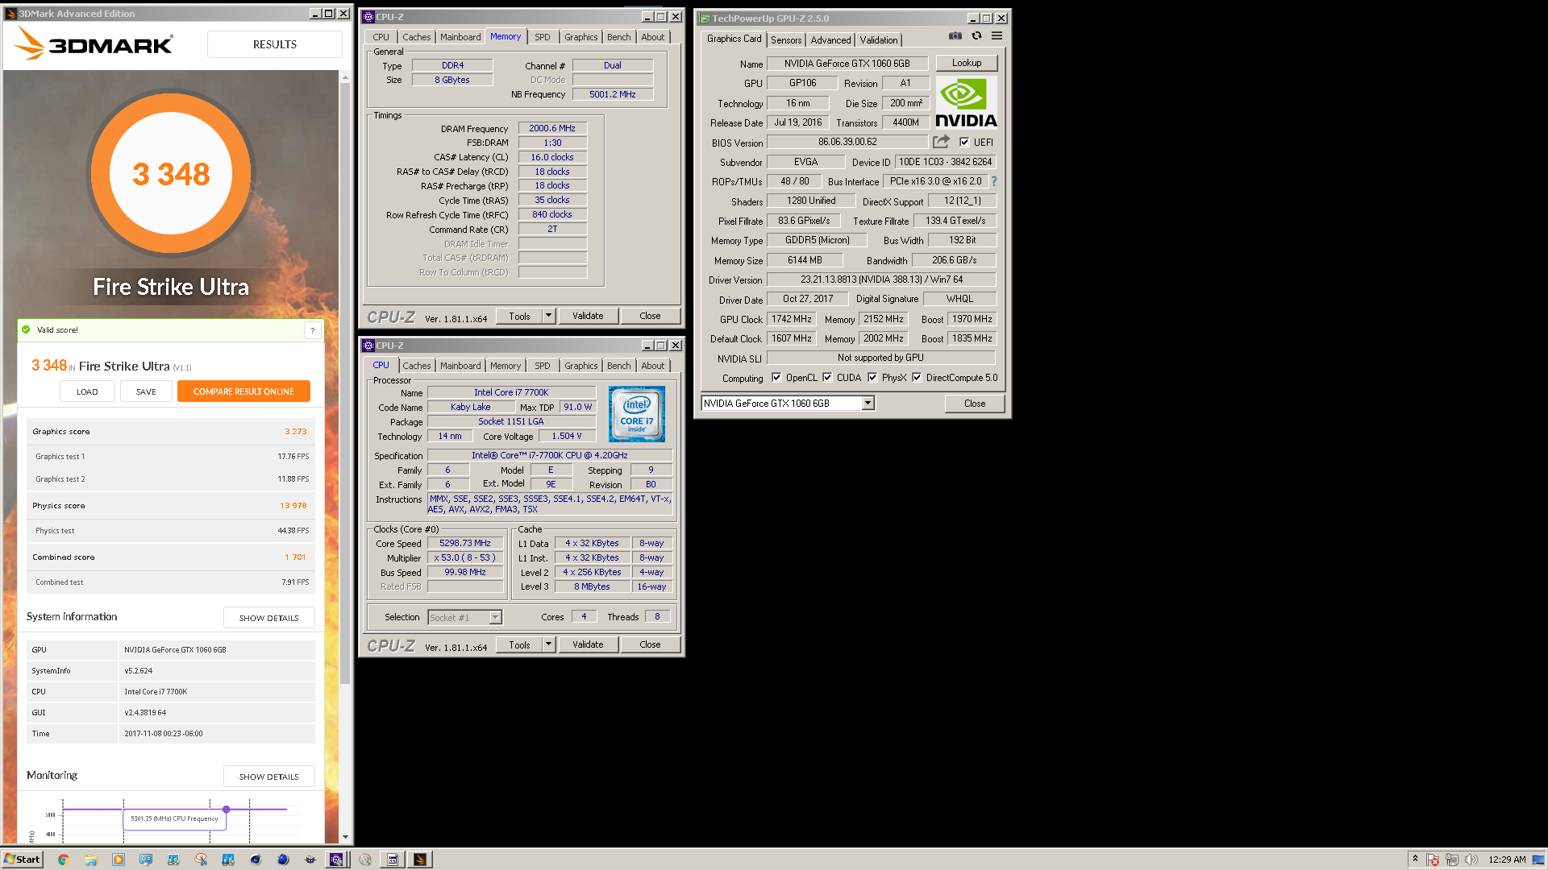Image resolution: width=1548 pixels, height=870 pixels.
Task: Open Windows Explorer folder on the taskbar
Action: [x=91, y=860]
